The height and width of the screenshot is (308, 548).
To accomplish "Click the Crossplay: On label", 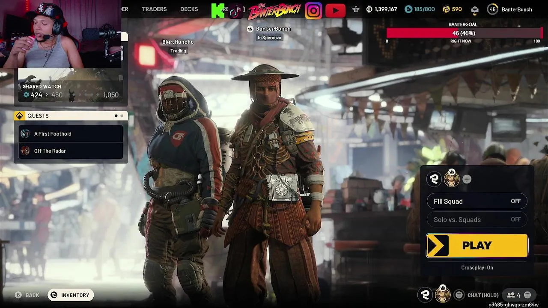I will click(477, 267).
